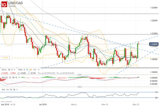Remove the RSI indicator with its X
The height and width of the screenshot is (106, 159).
[x=17, y=90]
